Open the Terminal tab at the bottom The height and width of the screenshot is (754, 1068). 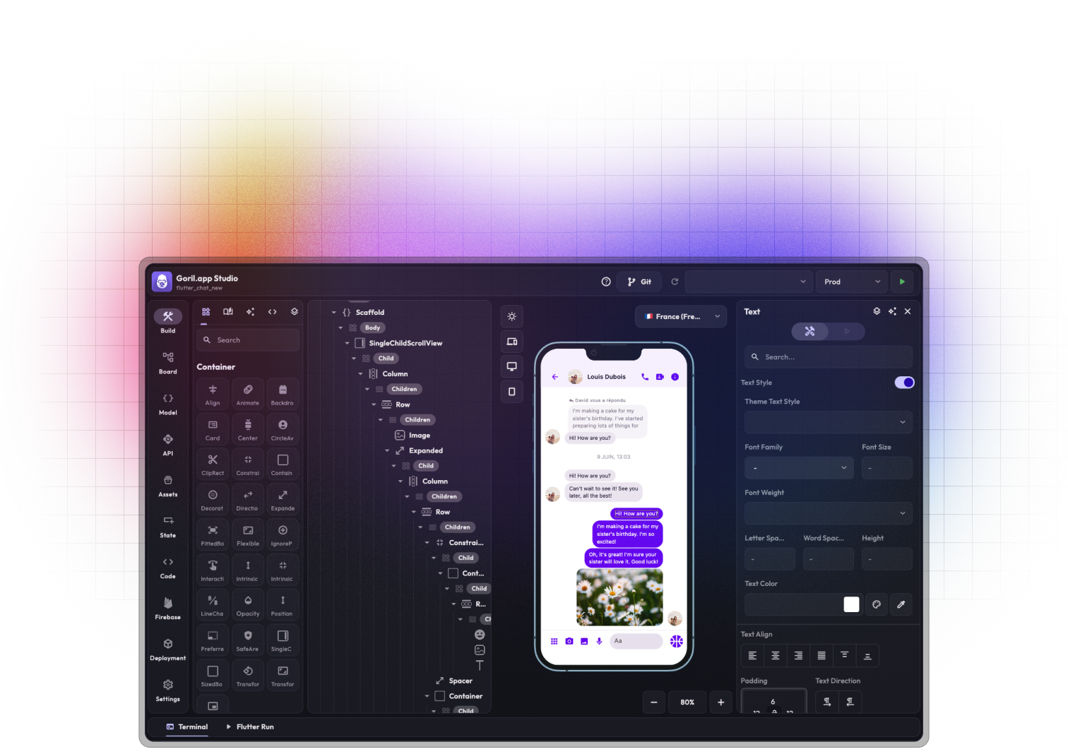click(186, 726)
